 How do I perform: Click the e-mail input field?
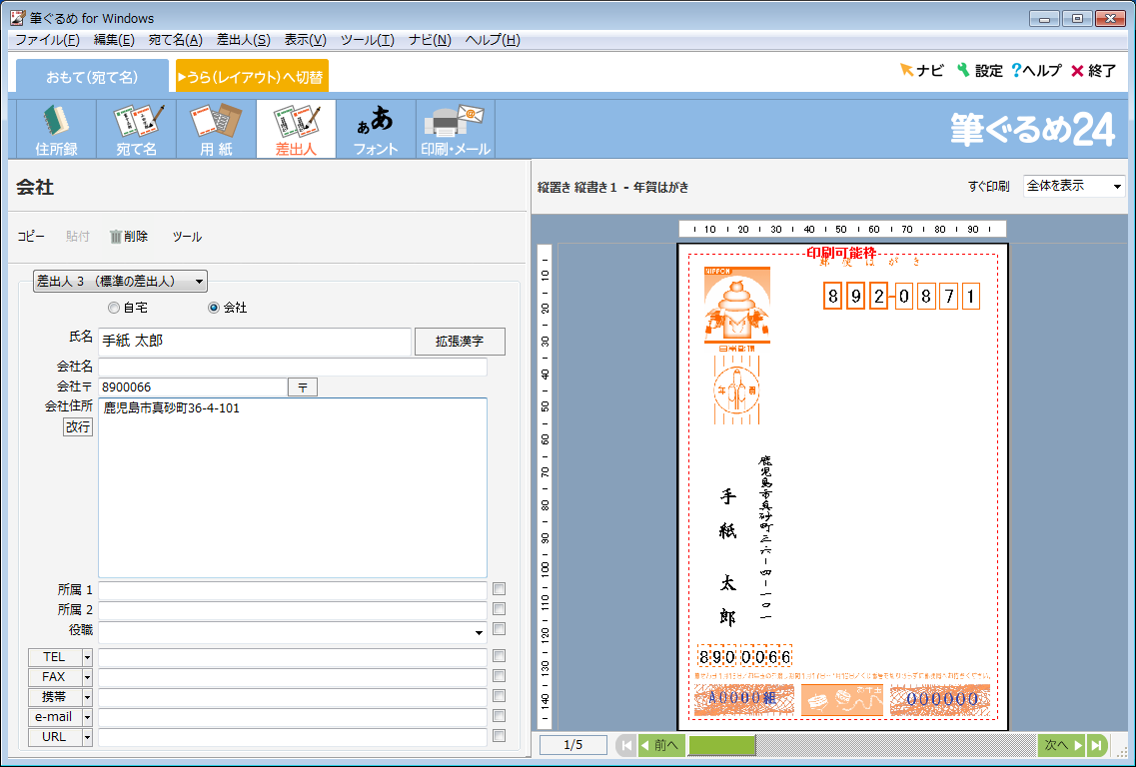(x=293, y=717)
